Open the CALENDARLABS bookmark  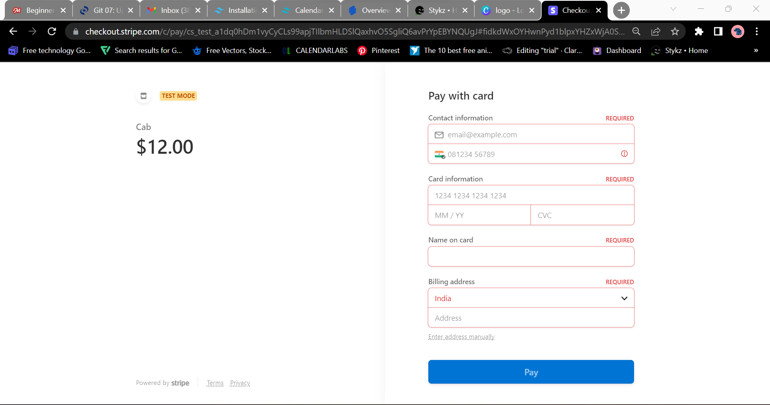[x=315, y=51]
